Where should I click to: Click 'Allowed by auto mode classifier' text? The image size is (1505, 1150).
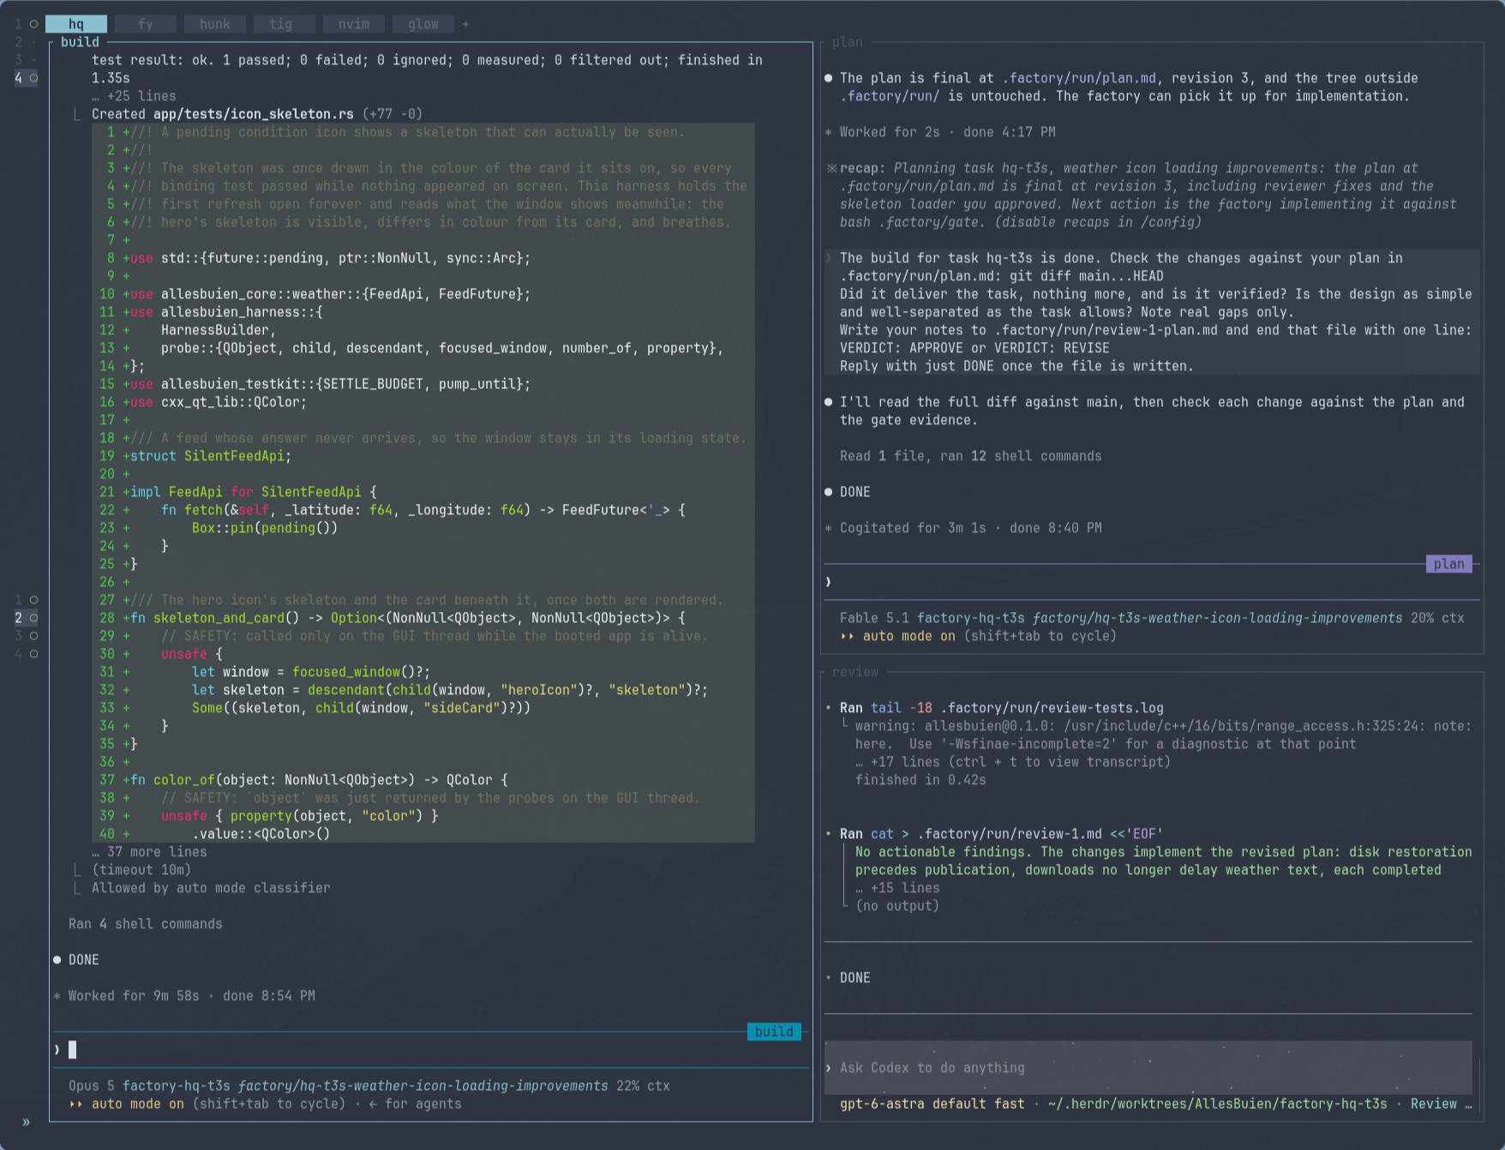[211, 888]
